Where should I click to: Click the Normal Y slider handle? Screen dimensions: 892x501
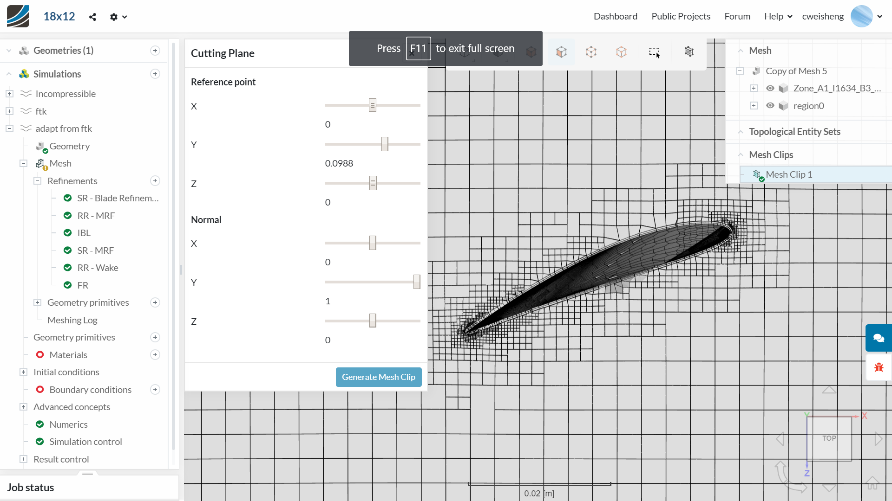(x=417, y=282)
